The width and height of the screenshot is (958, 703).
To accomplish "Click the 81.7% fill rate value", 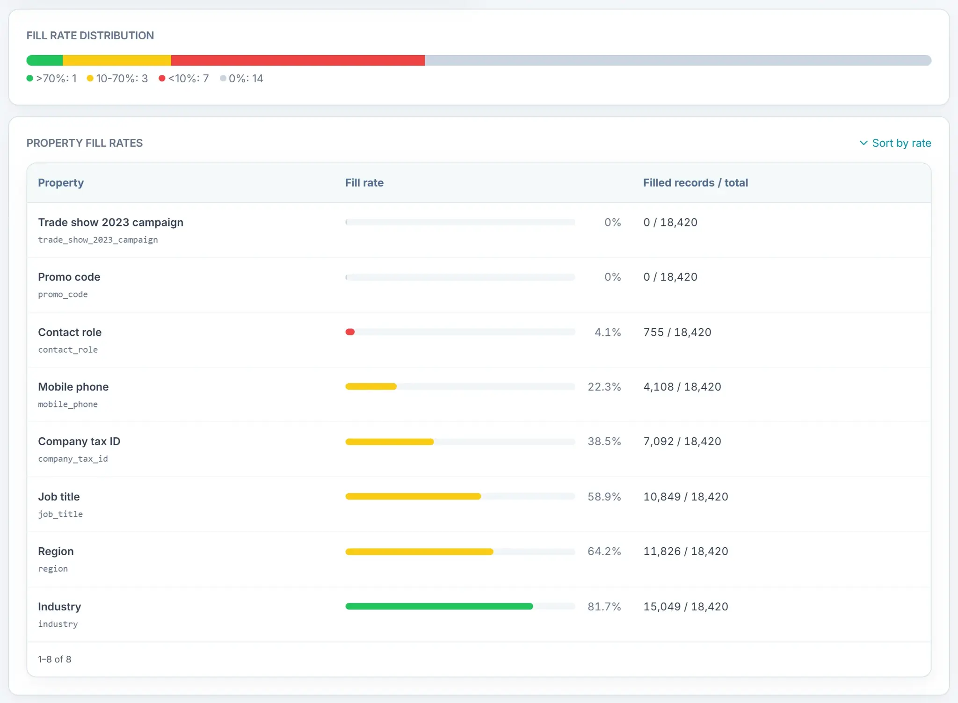I will [604, 607].
